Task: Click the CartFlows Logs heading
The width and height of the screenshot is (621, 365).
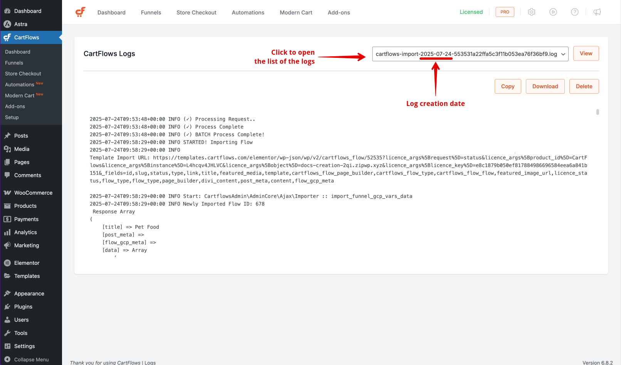Action: (109, 54)
